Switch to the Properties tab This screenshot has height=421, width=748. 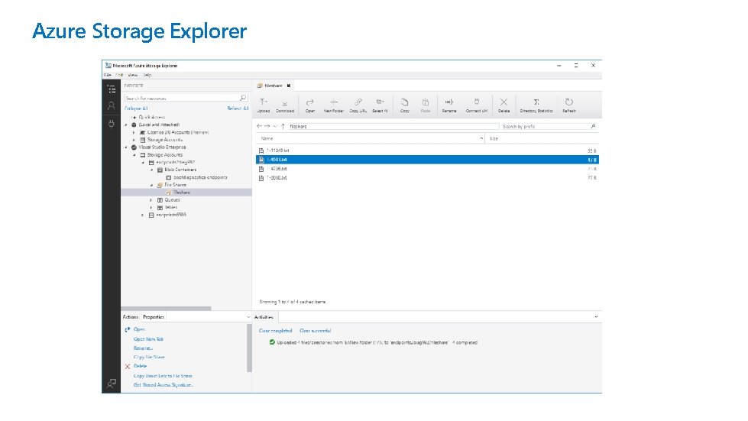tap(154, 317)
